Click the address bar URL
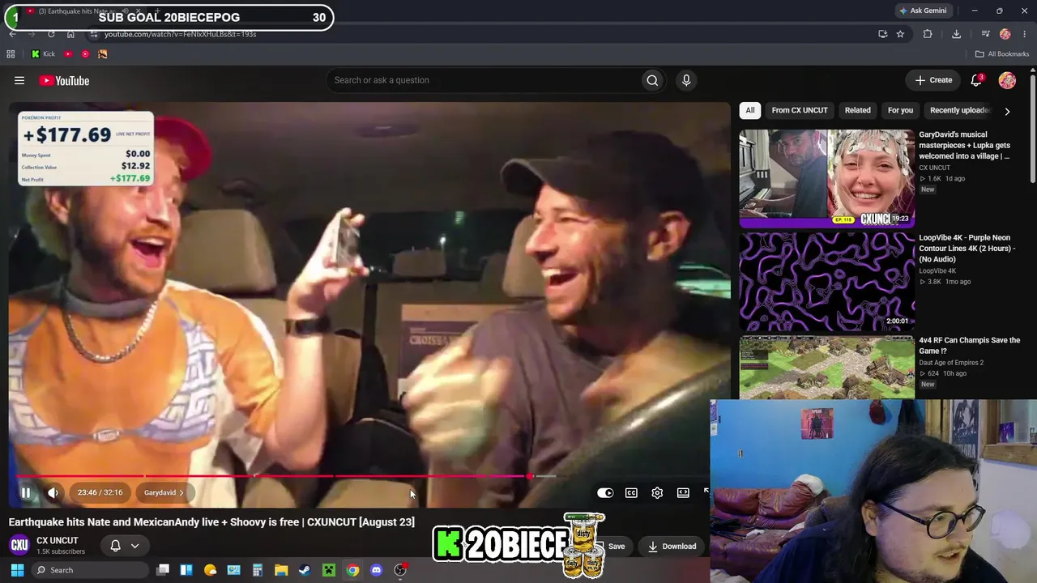 point(180,34)
